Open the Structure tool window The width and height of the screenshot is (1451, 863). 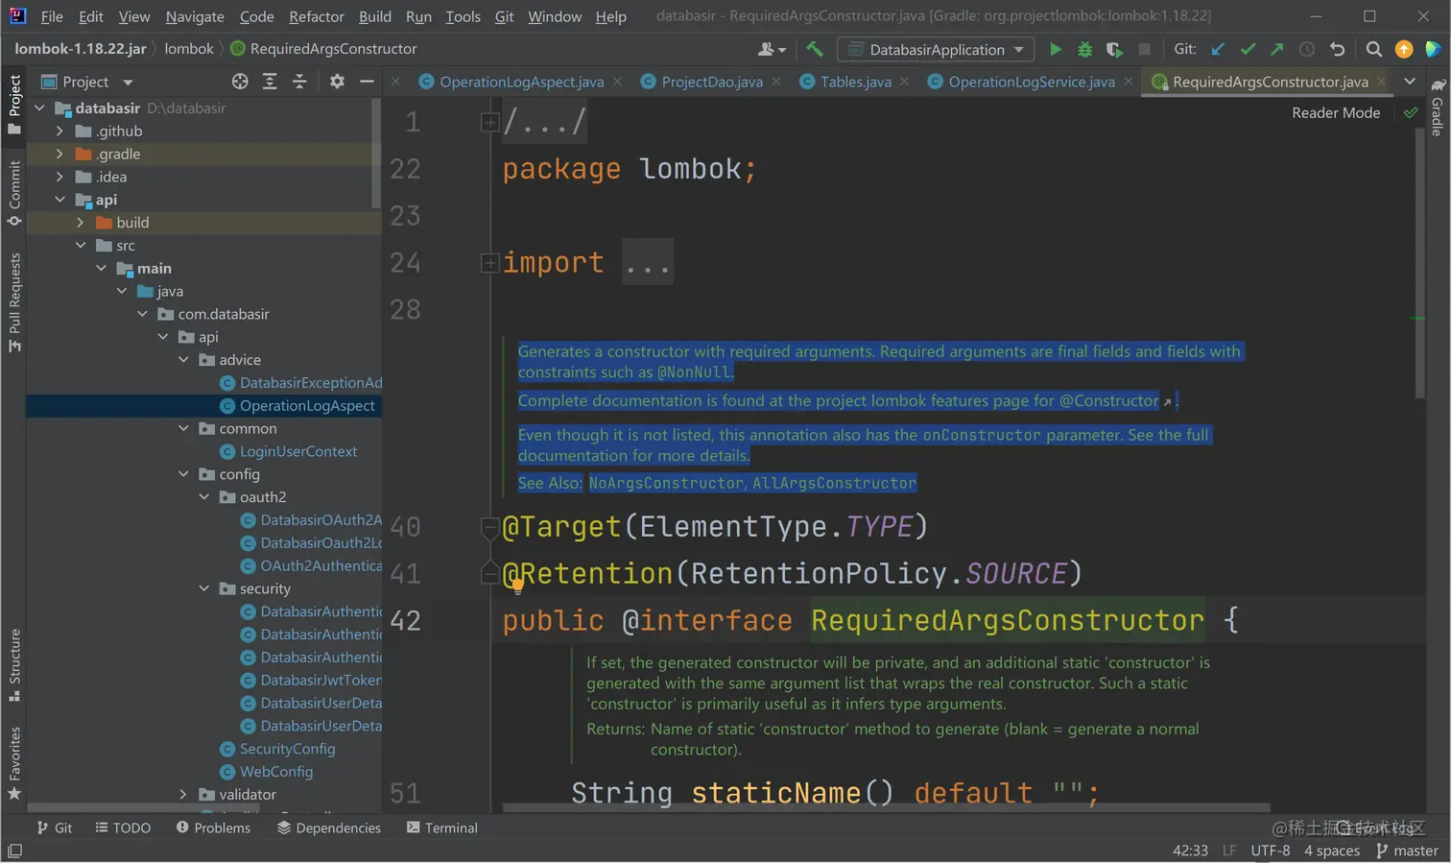[14, 665]
